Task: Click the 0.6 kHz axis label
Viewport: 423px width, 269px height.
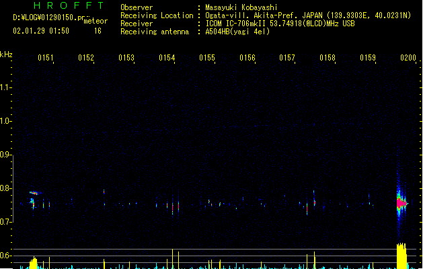Action: pos(5,256)
